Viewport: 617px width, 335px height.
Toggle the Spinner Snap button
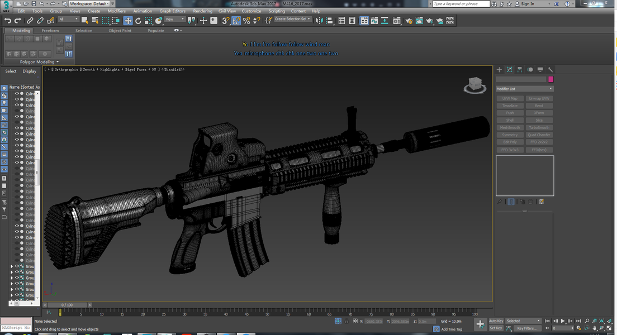257,21
